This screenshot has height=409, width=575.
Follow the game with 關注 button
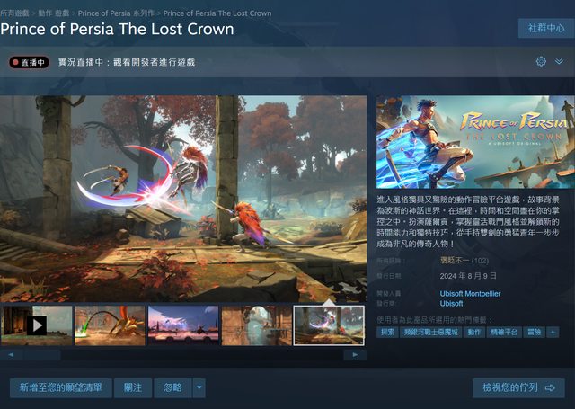133,387
